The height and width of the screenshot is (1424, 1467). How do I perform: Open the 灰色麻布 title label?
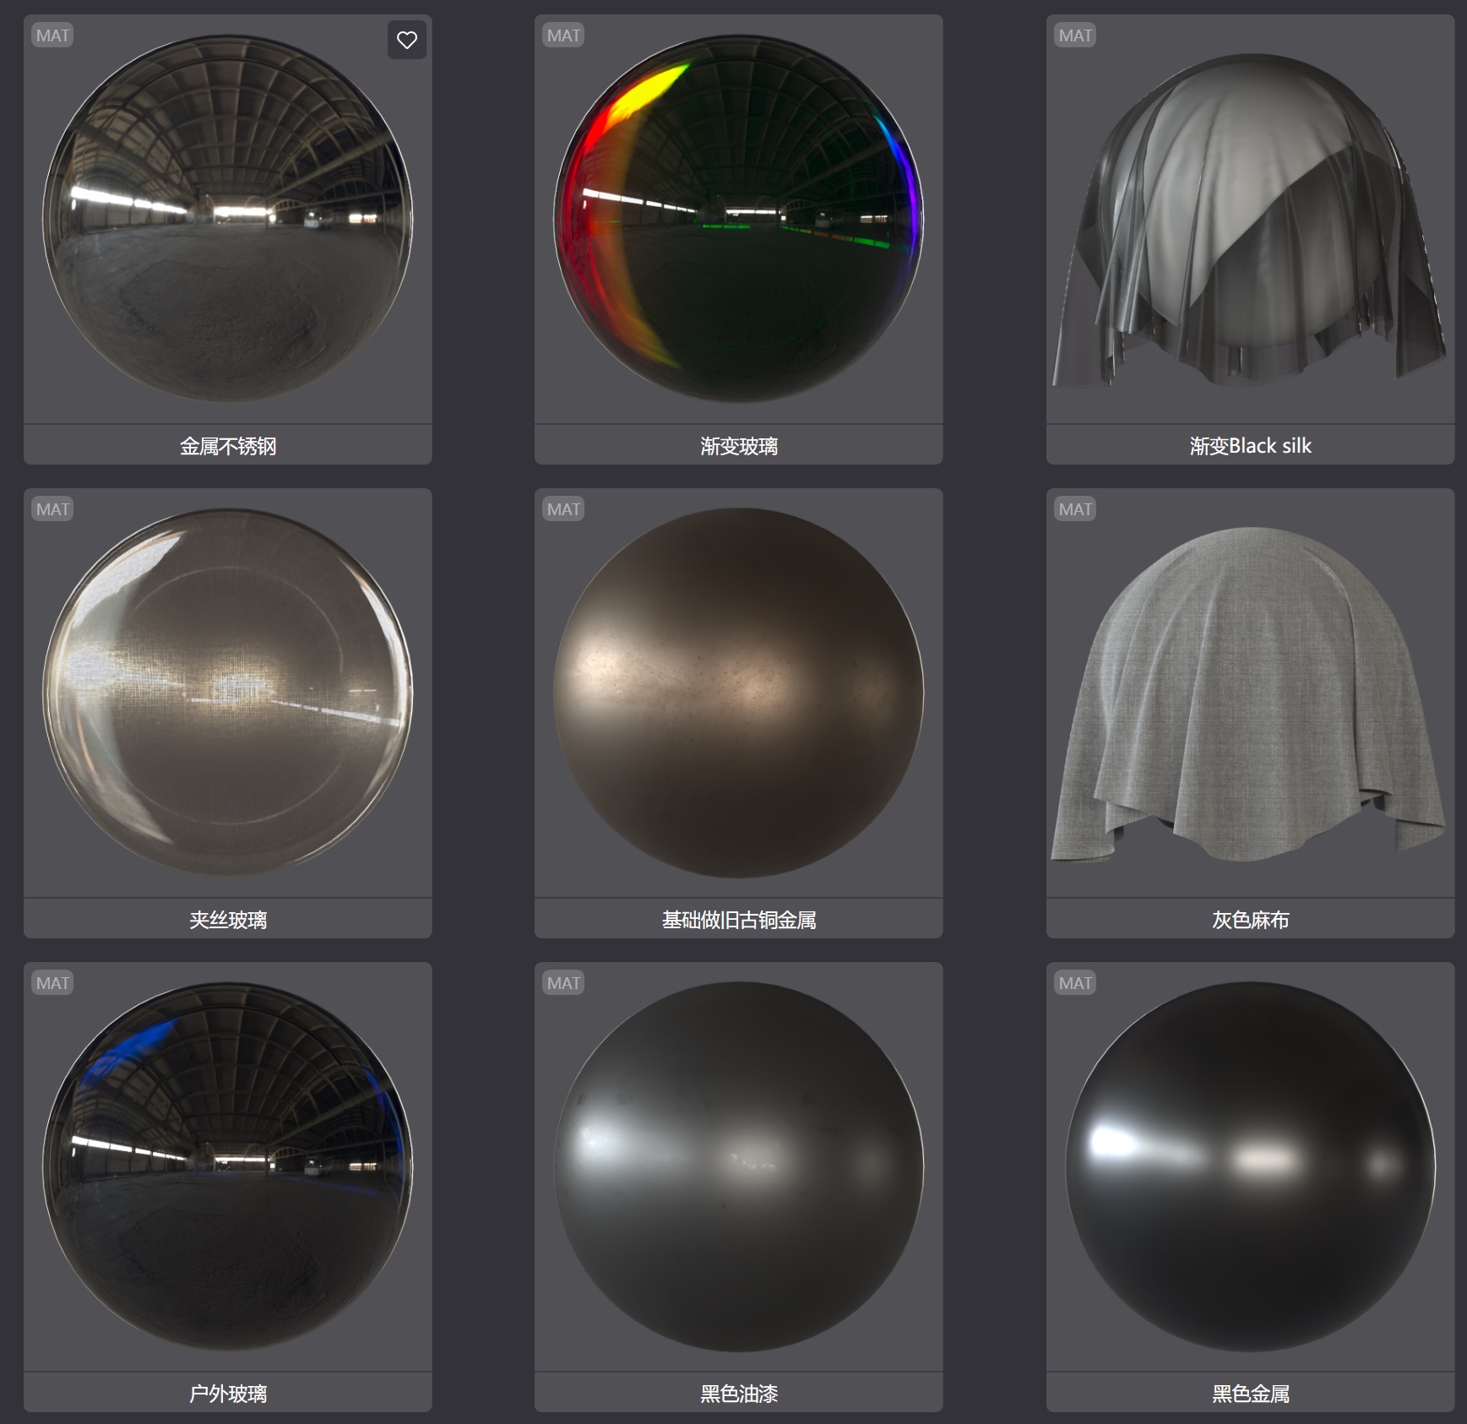(1250, 920)
